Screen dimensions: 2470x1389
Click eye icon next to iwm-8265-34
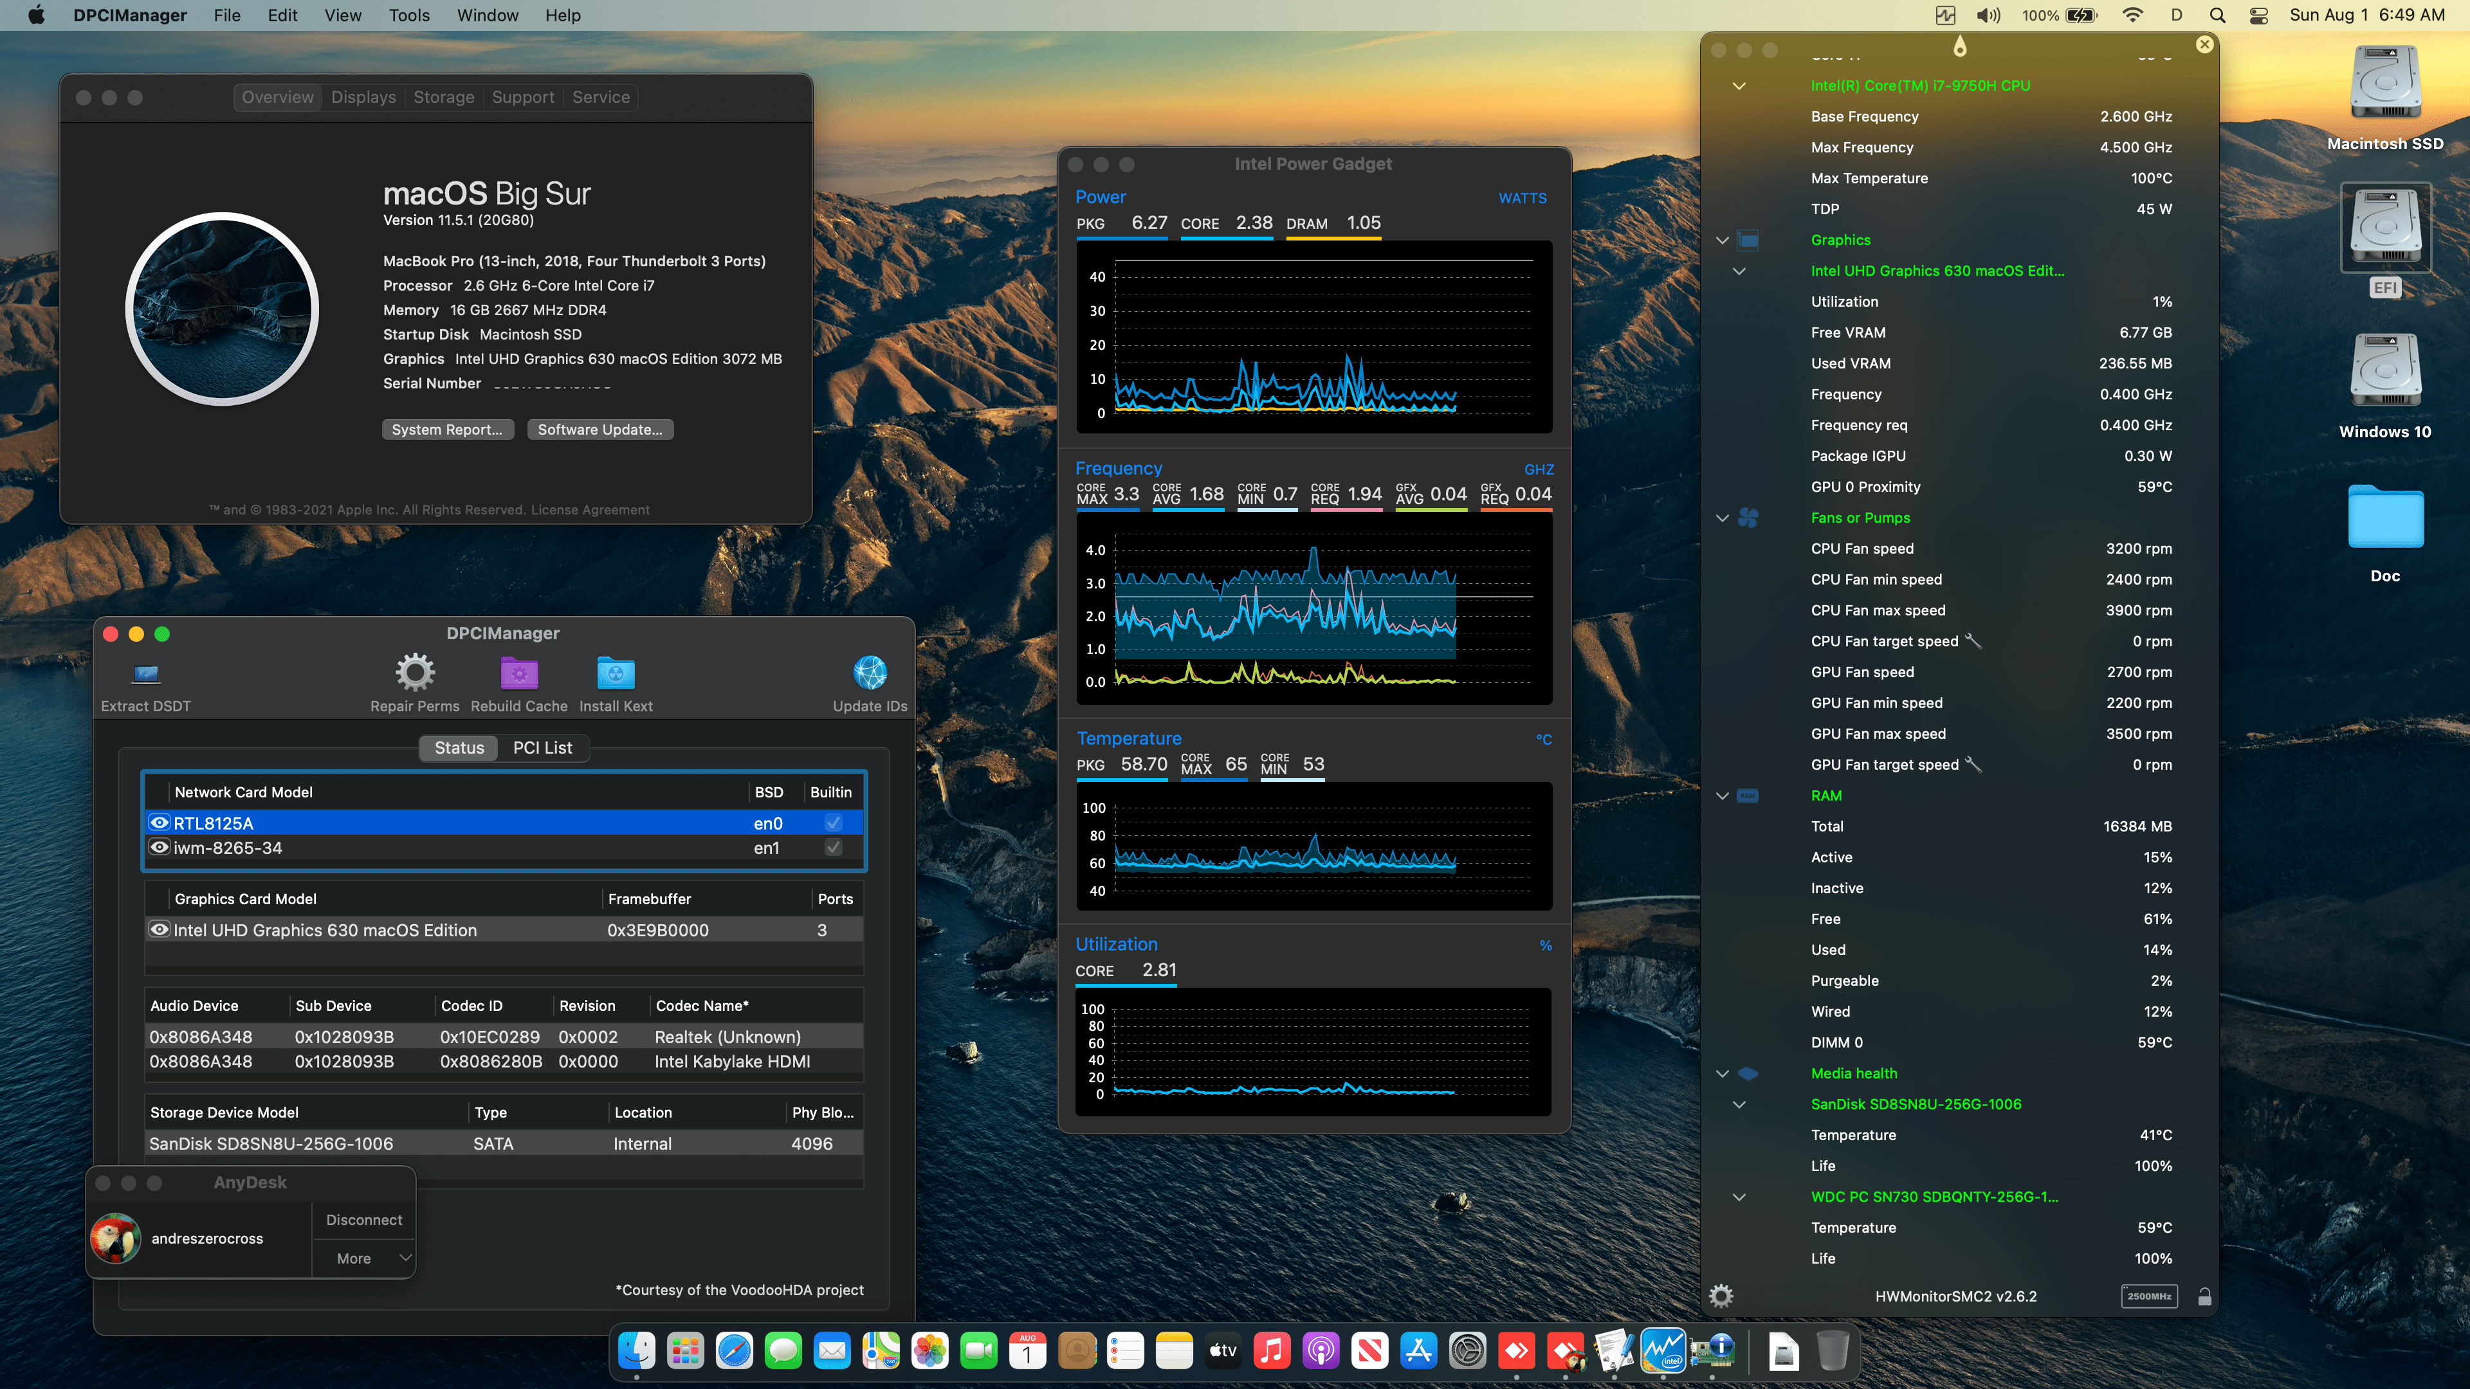click(159, 848)
